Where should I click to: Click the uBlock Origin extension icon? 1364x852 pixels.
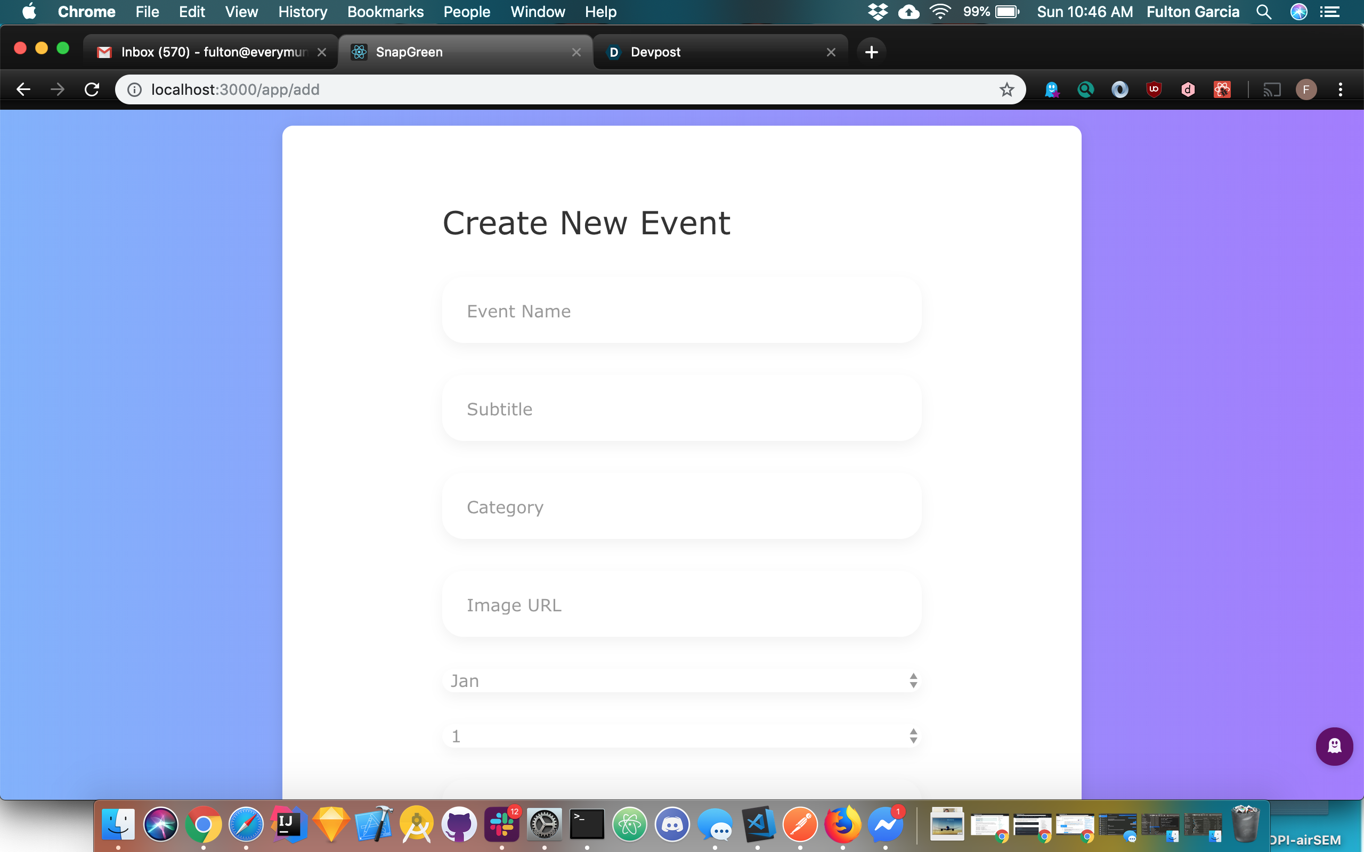(1154, 89)
